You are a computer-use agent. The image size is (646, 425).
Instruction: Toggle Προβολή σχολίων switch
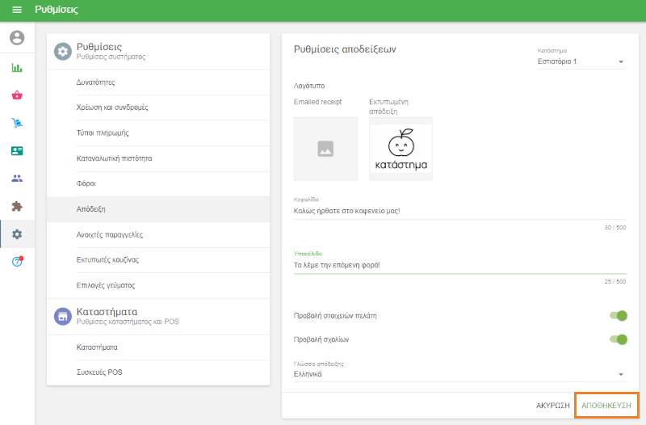tap(618, 339)
